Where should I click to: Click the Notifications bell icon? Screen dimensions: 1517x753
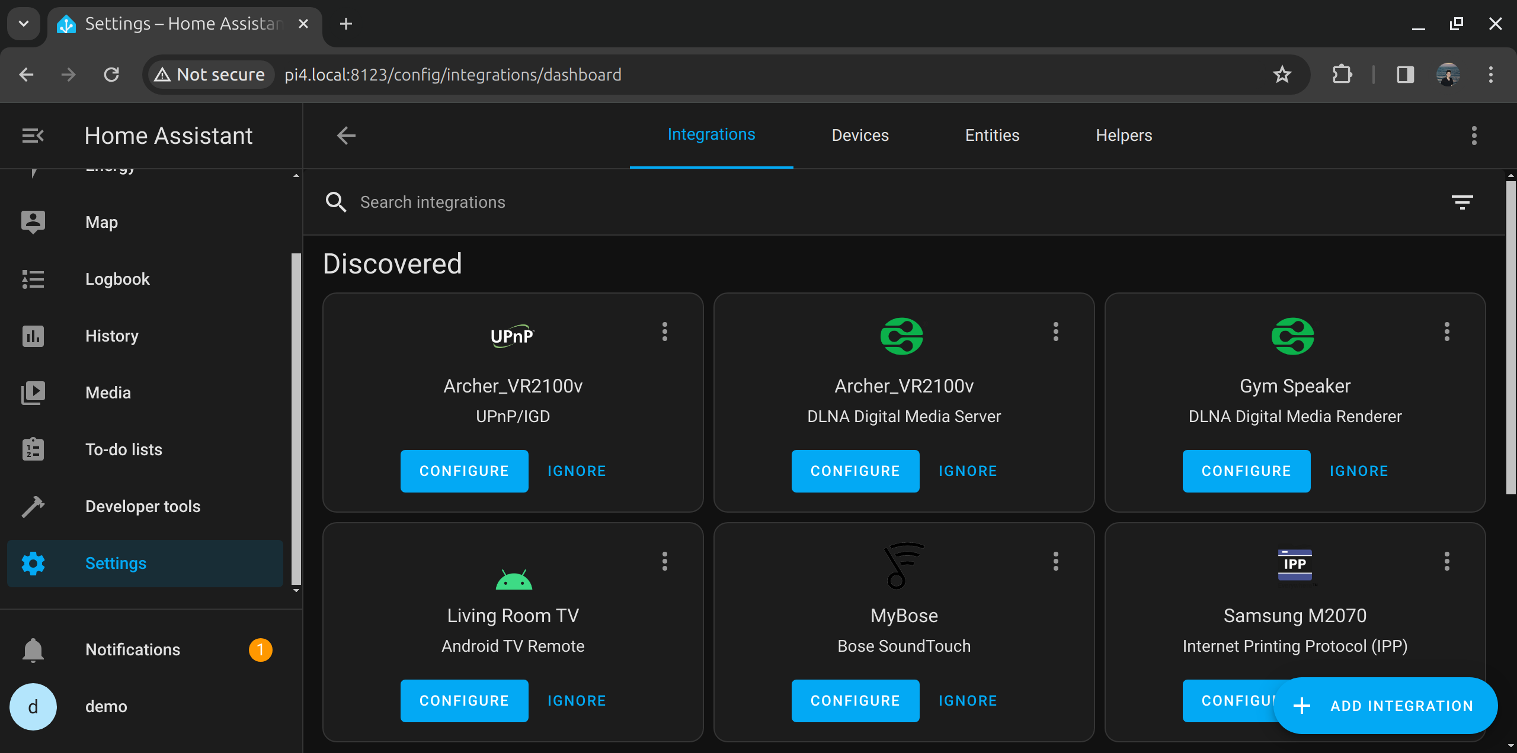click(33, 649)
